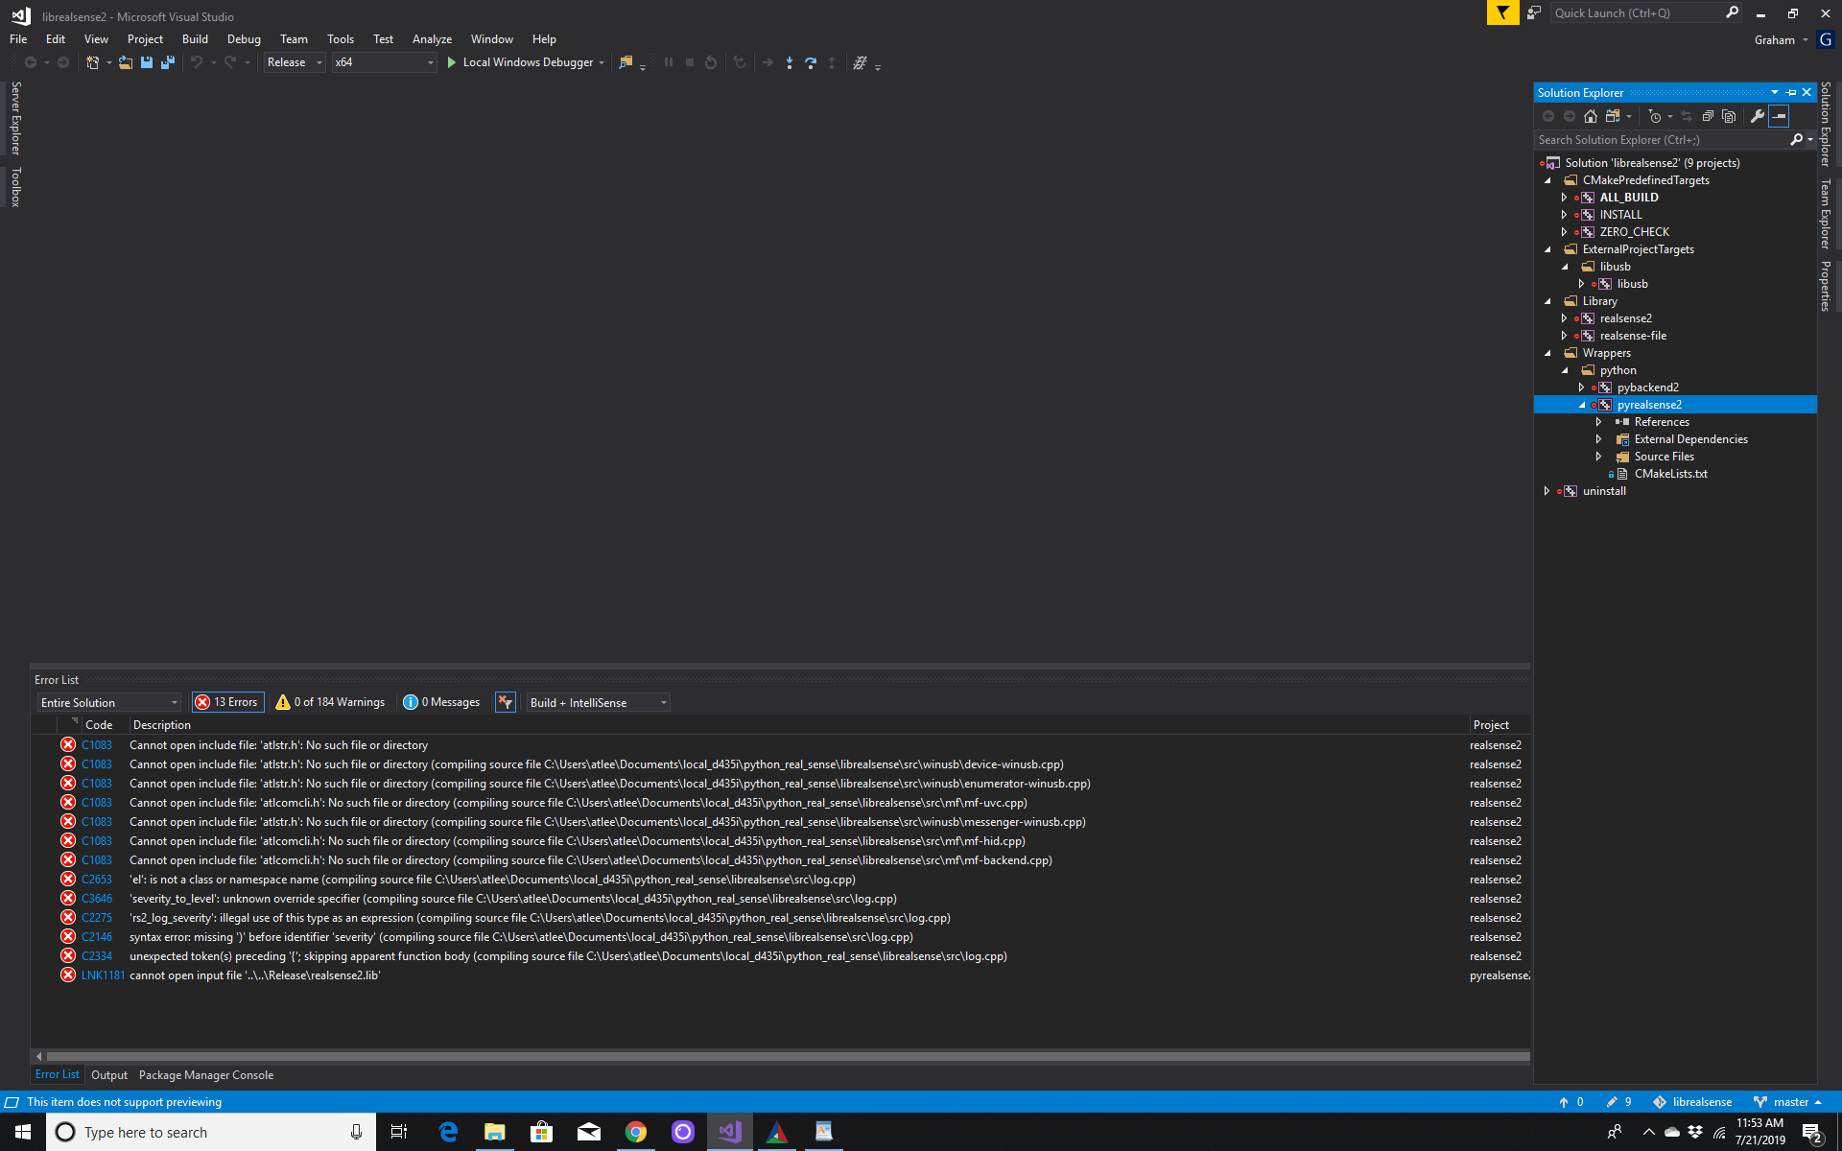Open the Server Explorer side tab
The image size is (1842, 1151).
(x=16, y=118)
